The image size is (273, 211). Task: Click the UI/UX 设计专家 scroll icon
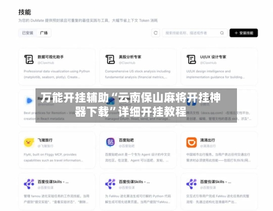point(191,59)
